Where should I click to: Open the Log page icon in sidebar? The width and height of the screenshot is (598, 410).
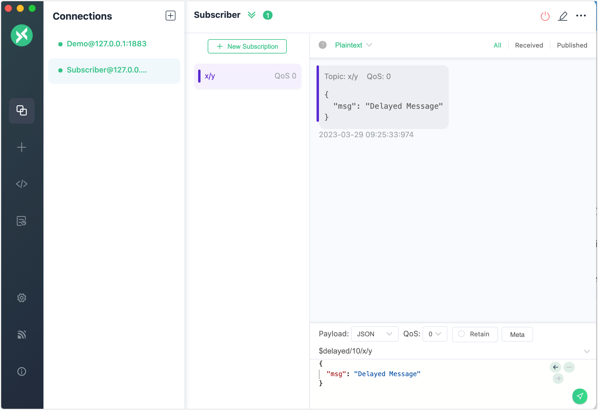point(22,221)
